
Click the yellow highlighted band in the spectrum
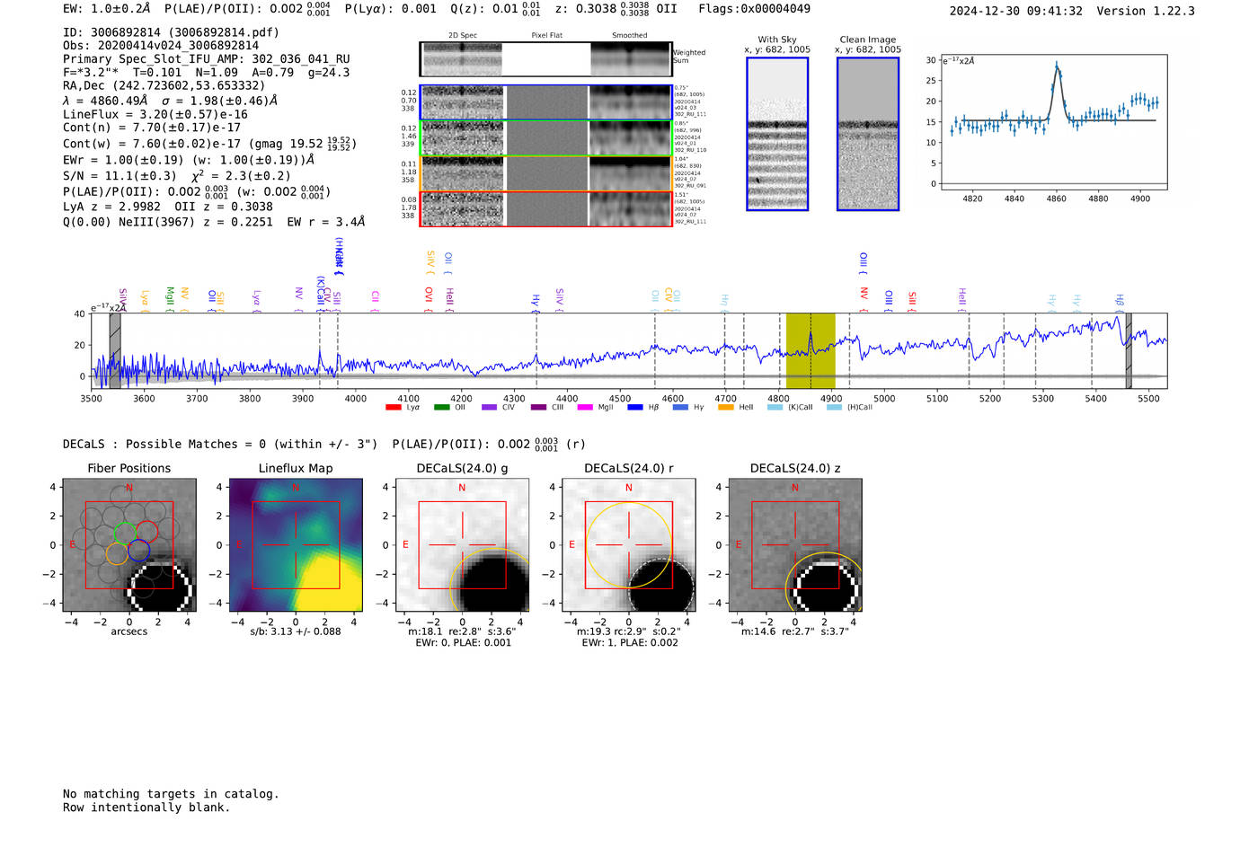[811, 351]
